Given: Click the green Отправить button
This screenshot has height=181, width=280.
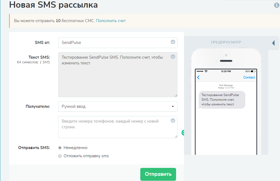Looking at the screenshot, I should [158, 174].
